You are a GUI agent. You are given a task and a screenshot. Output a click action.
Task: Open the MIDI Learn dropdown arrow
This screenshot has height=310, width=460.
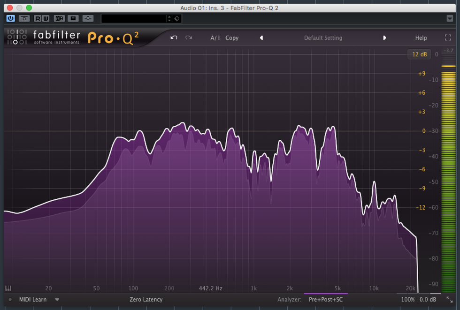57,300
